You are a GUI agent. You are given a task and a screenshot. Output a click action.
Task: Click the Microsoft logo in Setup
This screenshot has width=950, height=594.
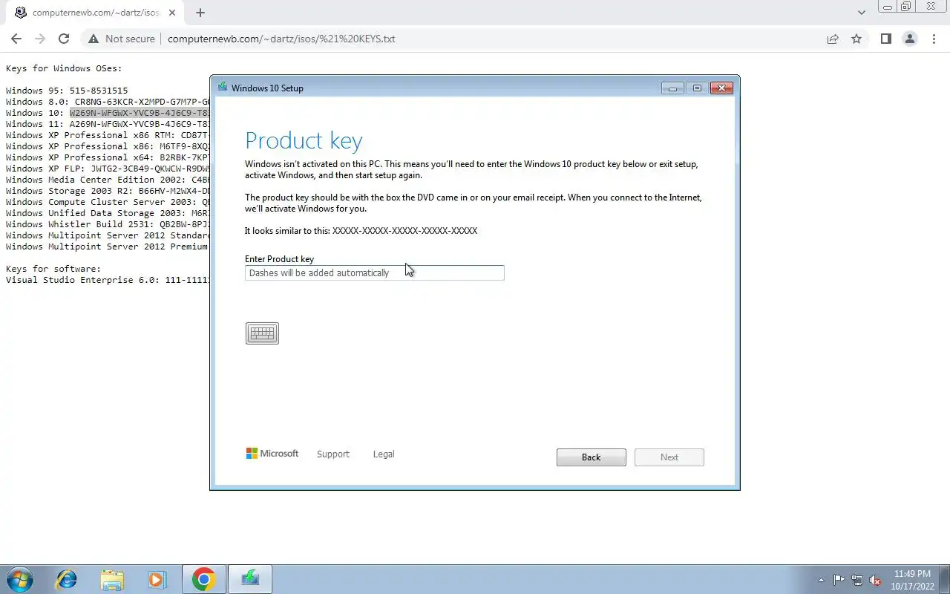point(272,453)
